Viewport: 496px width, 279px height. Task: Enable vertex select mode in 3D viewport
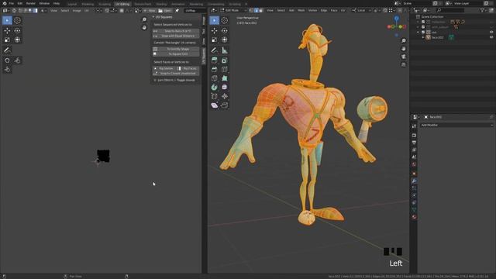251,10
